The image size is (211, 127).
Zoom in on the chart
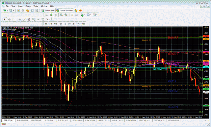(x=61, y=15)
